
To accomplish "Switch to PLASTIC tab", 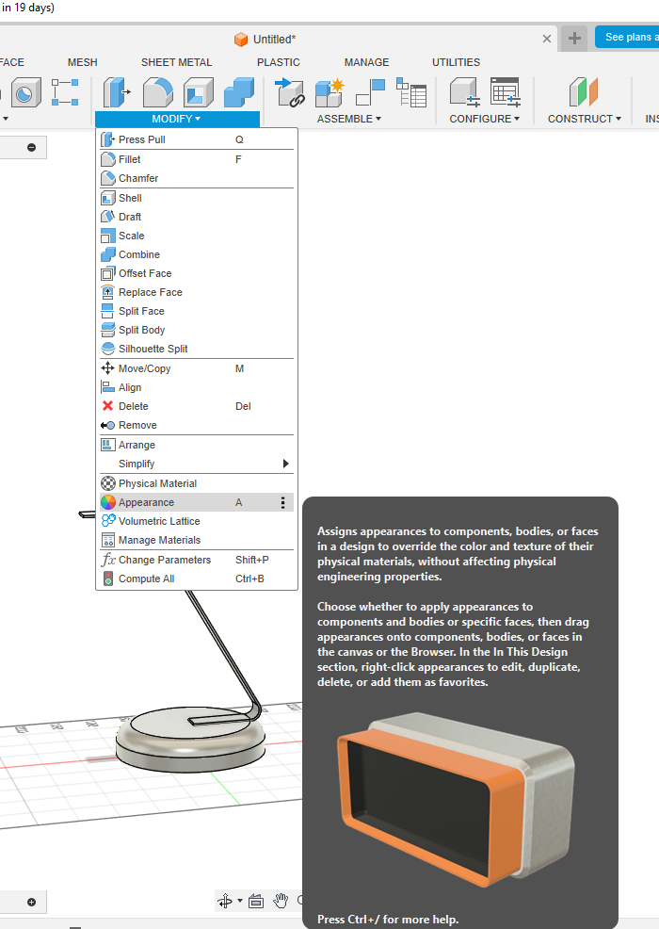I will [279, 62].
